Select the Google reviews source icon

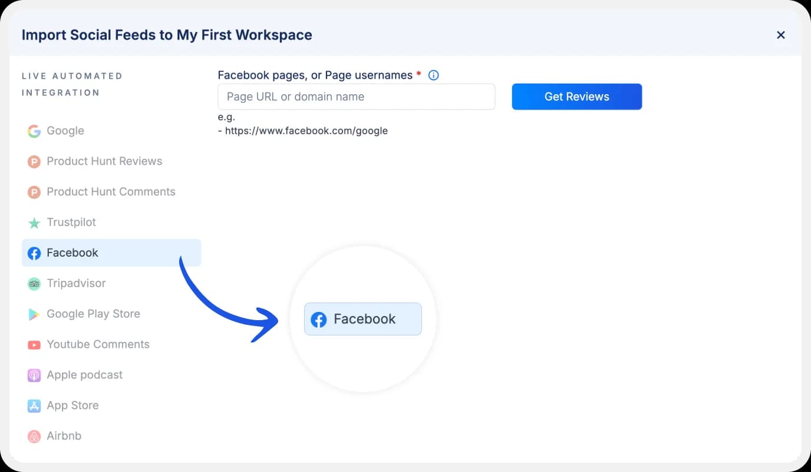34,131
